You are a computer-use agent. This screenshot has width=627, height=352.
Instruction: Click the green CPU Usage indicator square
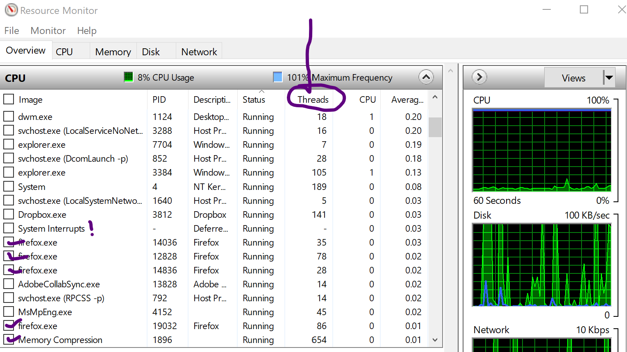coord(128,77)
